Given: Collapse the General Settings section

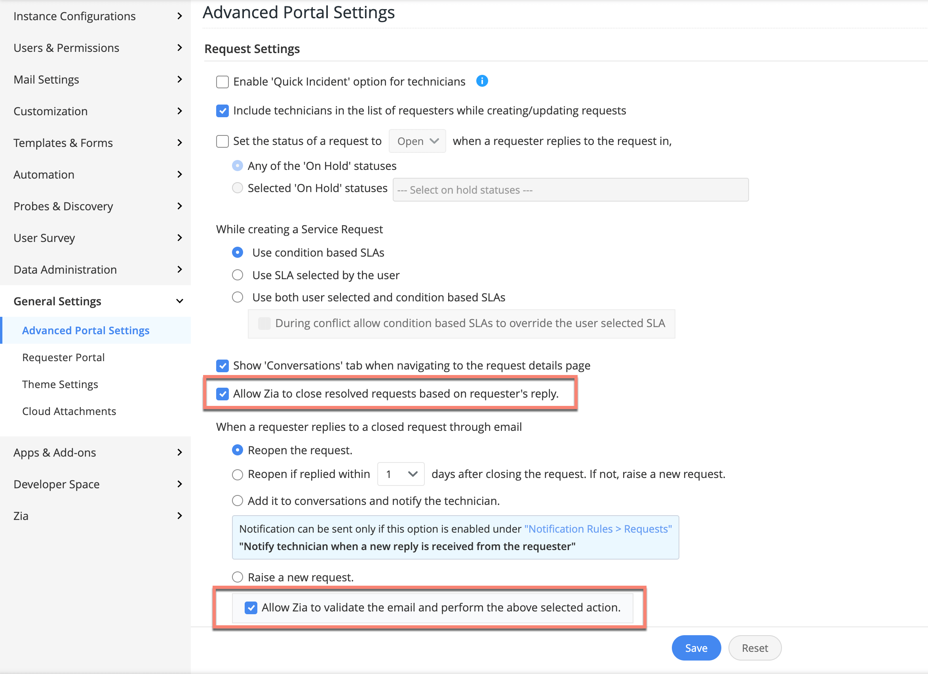Looking at the screenshot, I should pos(179,301).
